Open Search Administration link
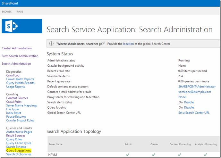Screen dimensions: 221x158 tap(16, 64)
